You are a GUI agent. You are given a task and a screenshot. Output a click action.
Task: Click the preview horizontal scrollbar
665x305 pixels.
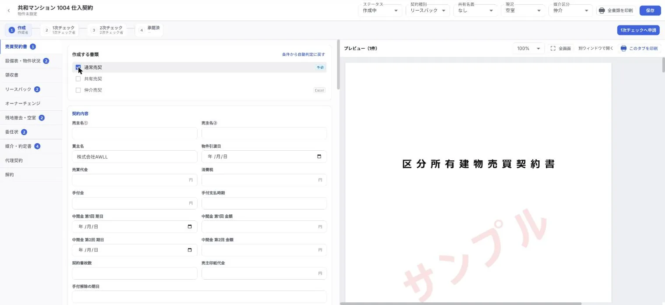click(460, 303)
